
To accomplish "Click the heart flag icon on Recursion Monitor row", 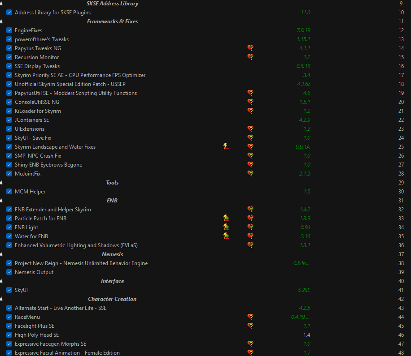I will click(x=250, y=57).
